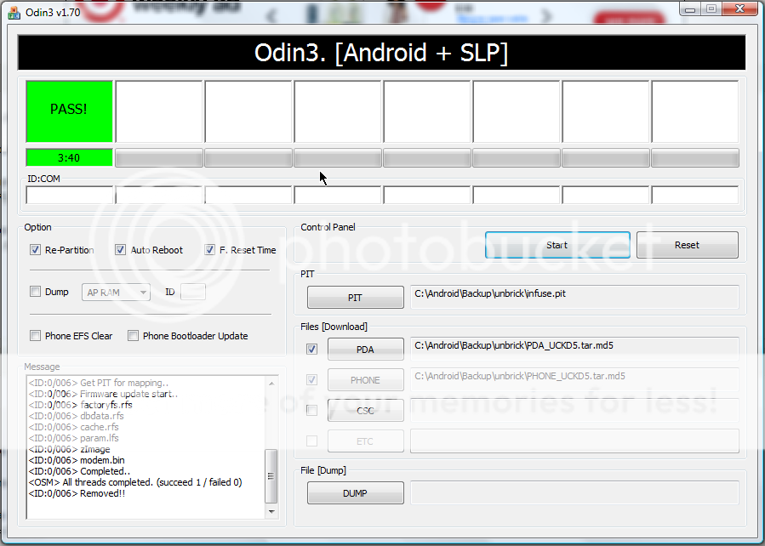
Task: Click the green PASS! status box
Action: 69,111
